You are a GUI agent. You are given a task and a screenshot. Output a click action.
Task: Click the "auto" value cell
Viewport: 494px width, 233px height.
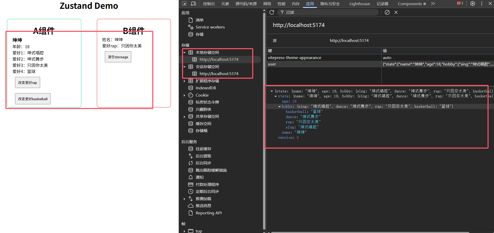[x=438, y=58]
